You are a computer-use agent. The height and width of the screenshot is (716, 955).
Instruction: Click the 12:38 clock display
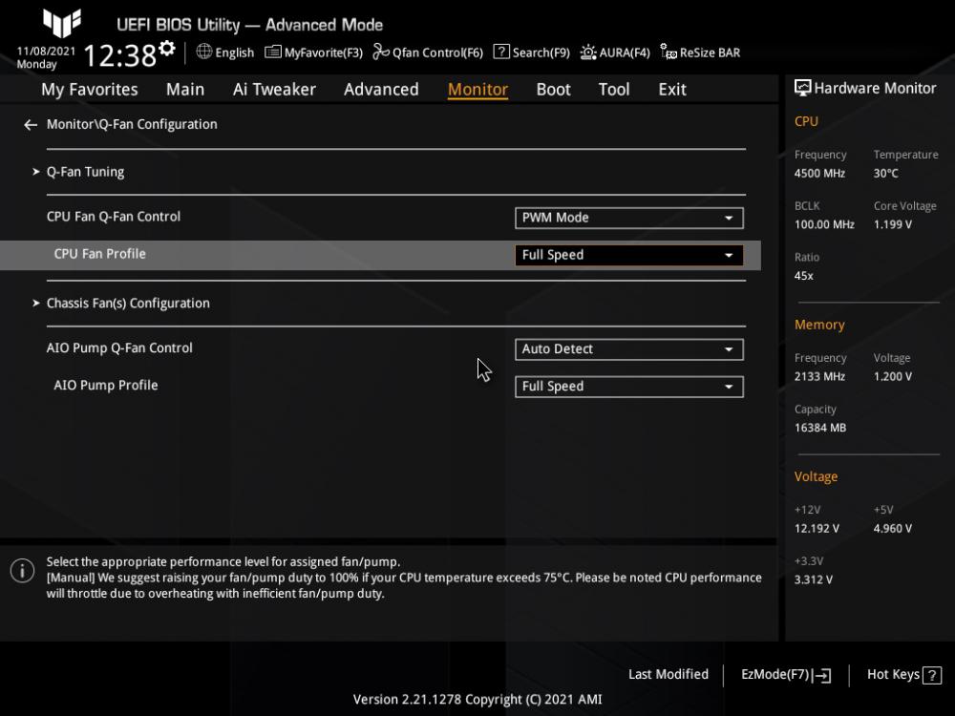coord(120,55)
